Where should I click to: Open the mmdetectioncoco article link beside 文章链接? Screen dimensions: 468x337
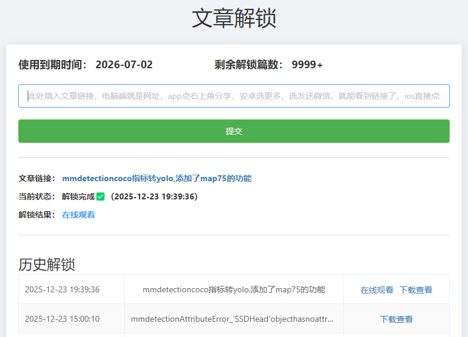pos(157,178)
